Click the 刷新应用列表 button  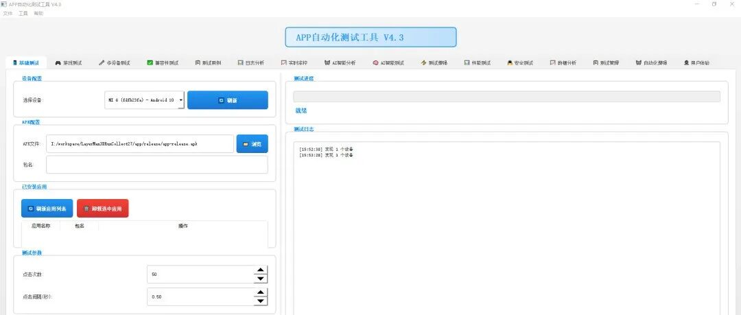[x=47, y=208]
